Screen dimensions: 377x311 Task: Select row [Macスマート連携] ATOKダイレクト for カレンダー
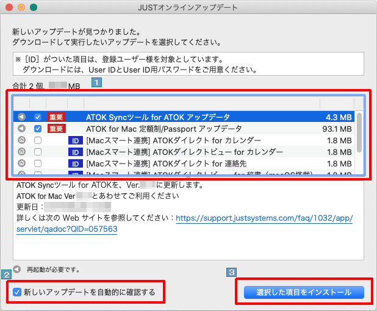click(184, 140)
